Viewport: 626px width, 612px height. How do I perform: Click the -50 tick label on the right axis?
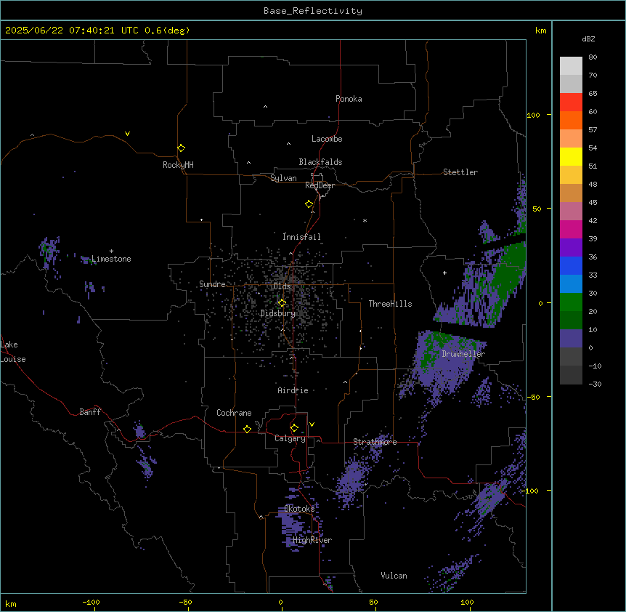click(x=533, y=397)
